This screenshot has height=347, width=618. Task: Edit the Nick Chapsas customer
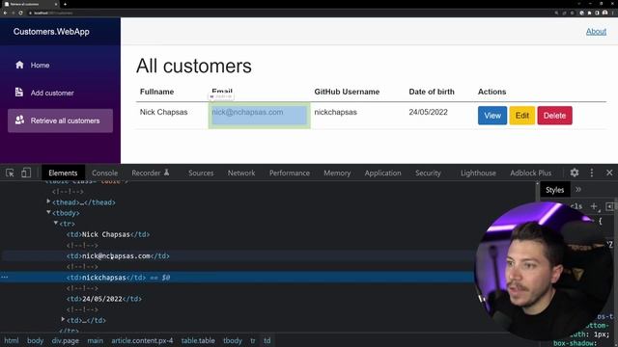(x=521, y=116)
